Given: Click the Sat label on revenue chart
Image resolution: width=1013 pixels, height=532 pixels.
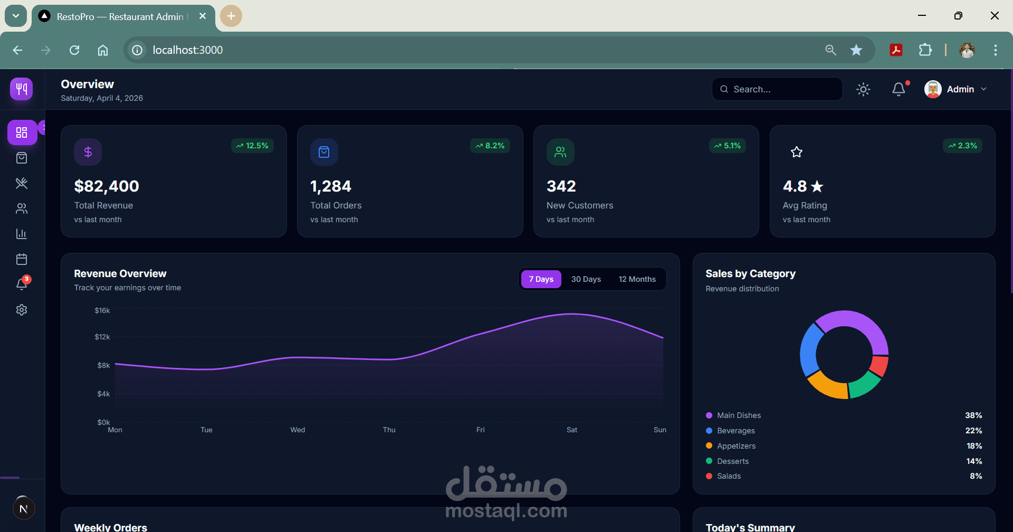Looking at the screenshot, I should coord(572,430).
